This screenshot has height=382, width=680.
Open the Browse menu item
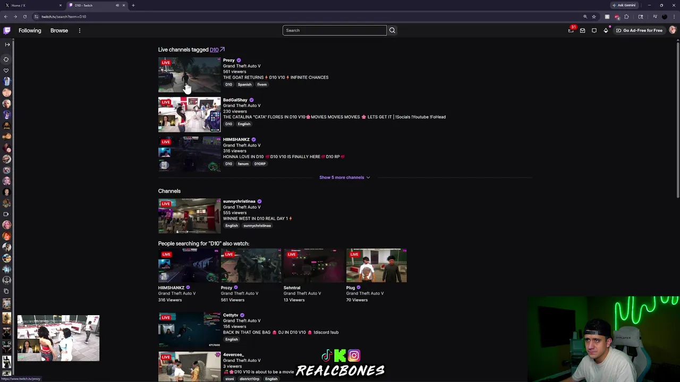(59, 30)
